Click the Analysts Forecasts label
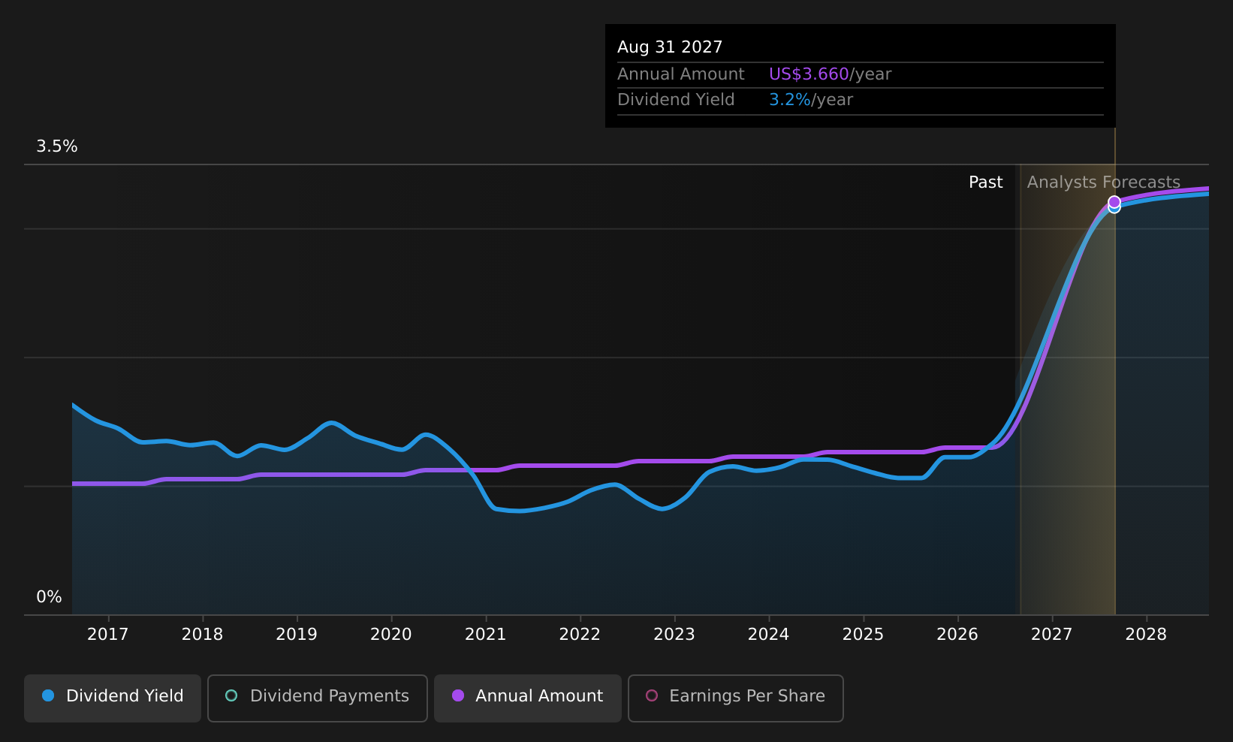The height and width of the screenshot is (742, 1233). [1104, 182]
